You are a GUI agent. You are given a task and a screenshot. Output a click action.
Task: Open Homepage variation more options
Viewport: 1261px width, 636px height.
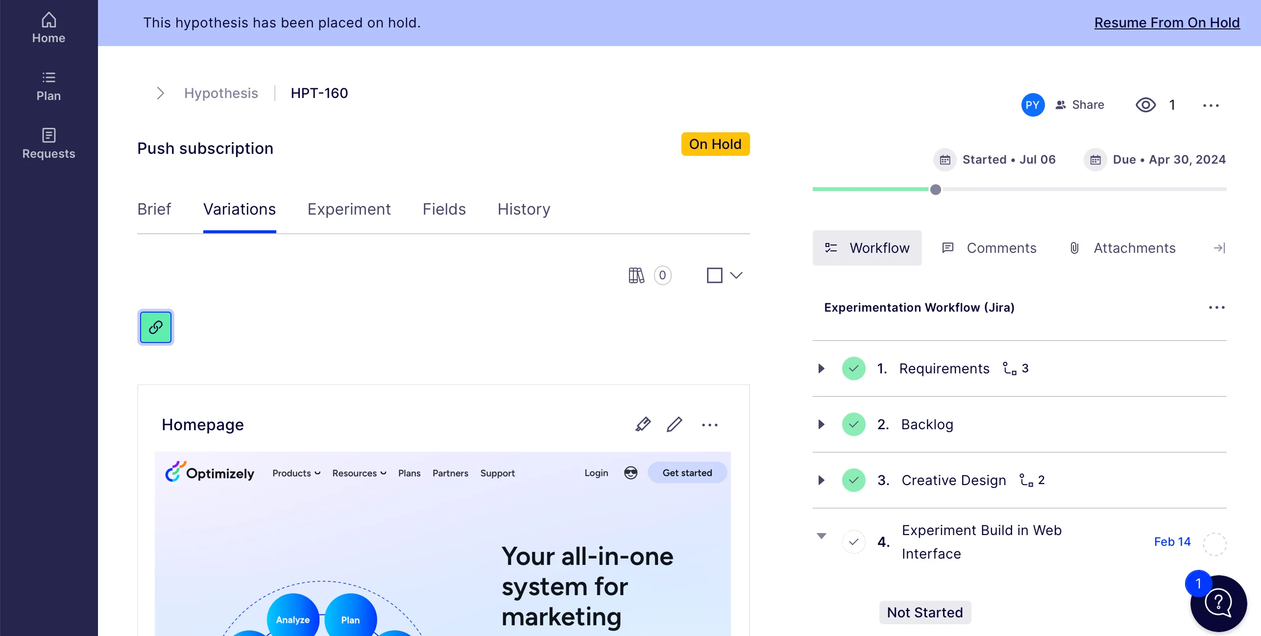709,425
